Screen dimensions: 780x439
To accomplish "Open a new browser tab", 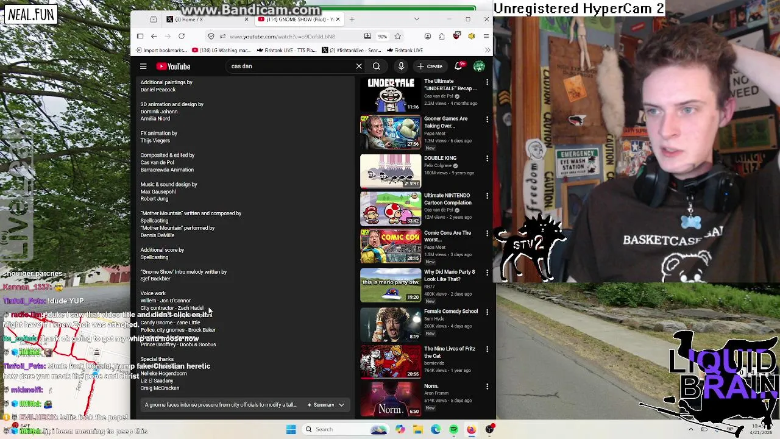I will click(352, 20).
